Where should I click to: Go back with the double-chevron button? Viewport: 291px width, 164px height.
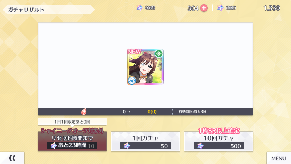click(x=12, y=158)
